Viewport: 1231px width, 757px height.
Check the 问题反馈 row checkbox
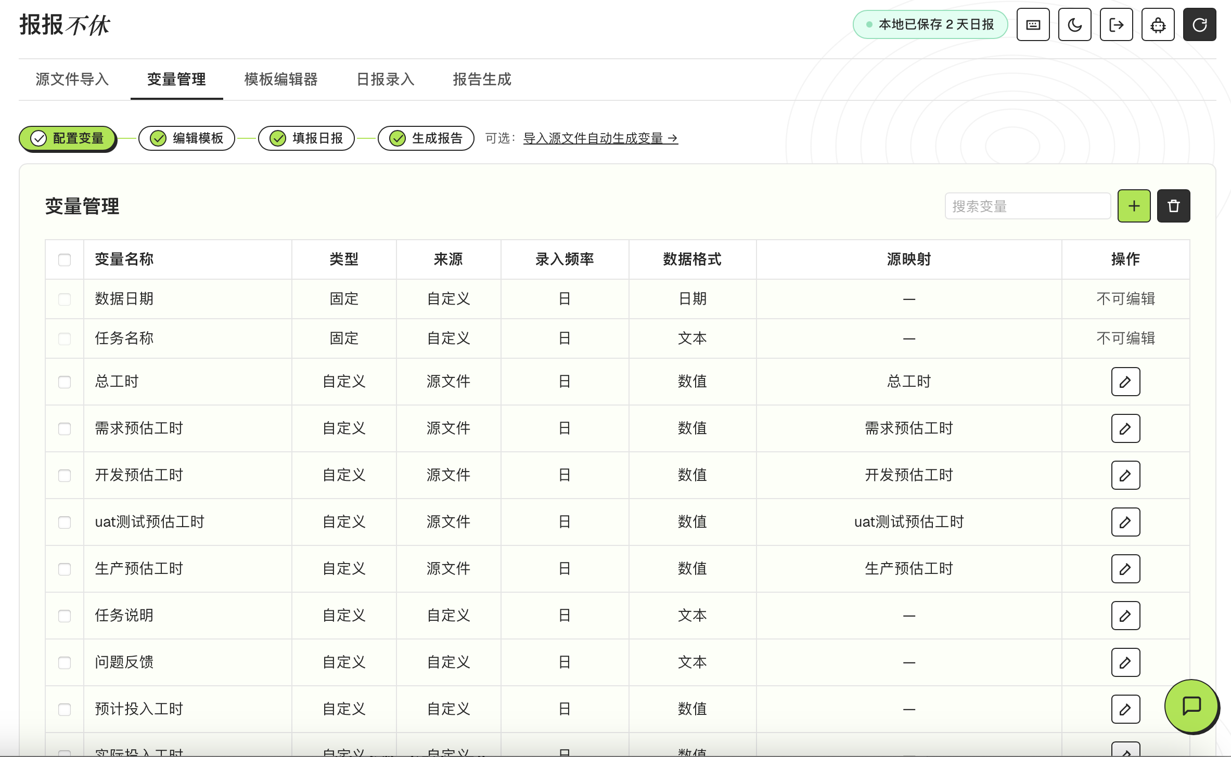pos(65,662)
